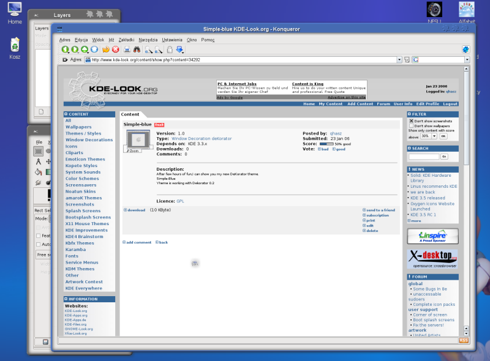Viewport: 490px width, 361px height.
Task: Open the Ustawienia menu
Action: (172, 40)
